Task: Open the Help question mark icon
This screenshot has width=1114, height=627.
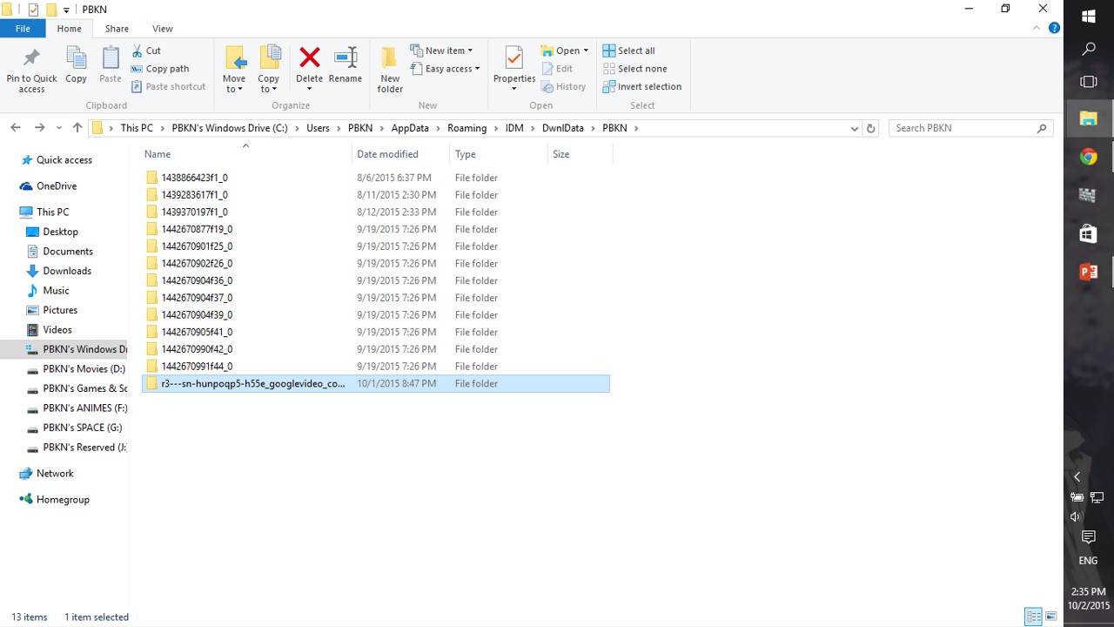Action: 1054,28
